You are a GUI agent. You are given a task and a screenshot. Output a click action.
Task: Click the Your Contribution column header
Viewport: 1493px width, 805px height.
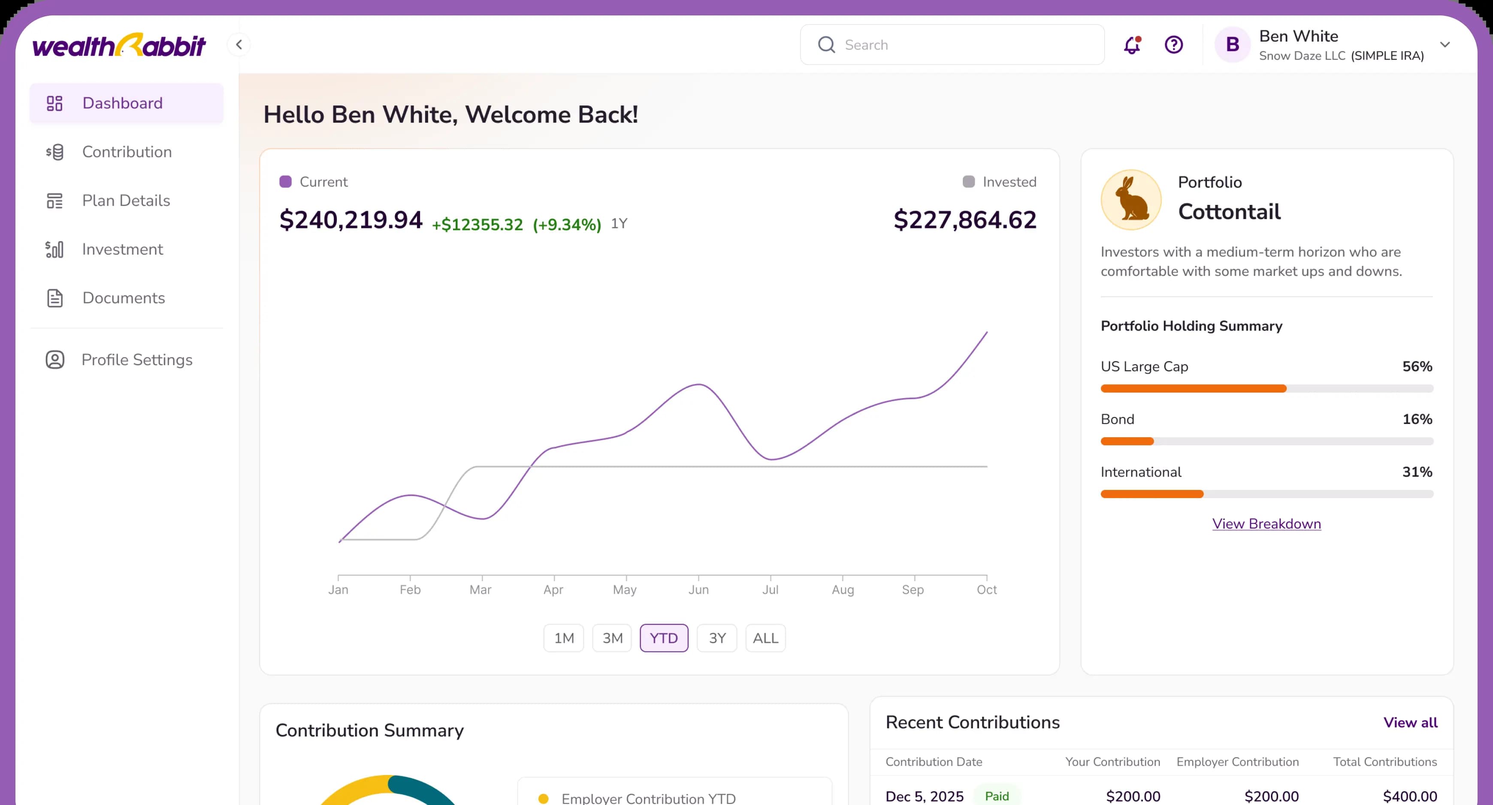1113,762
